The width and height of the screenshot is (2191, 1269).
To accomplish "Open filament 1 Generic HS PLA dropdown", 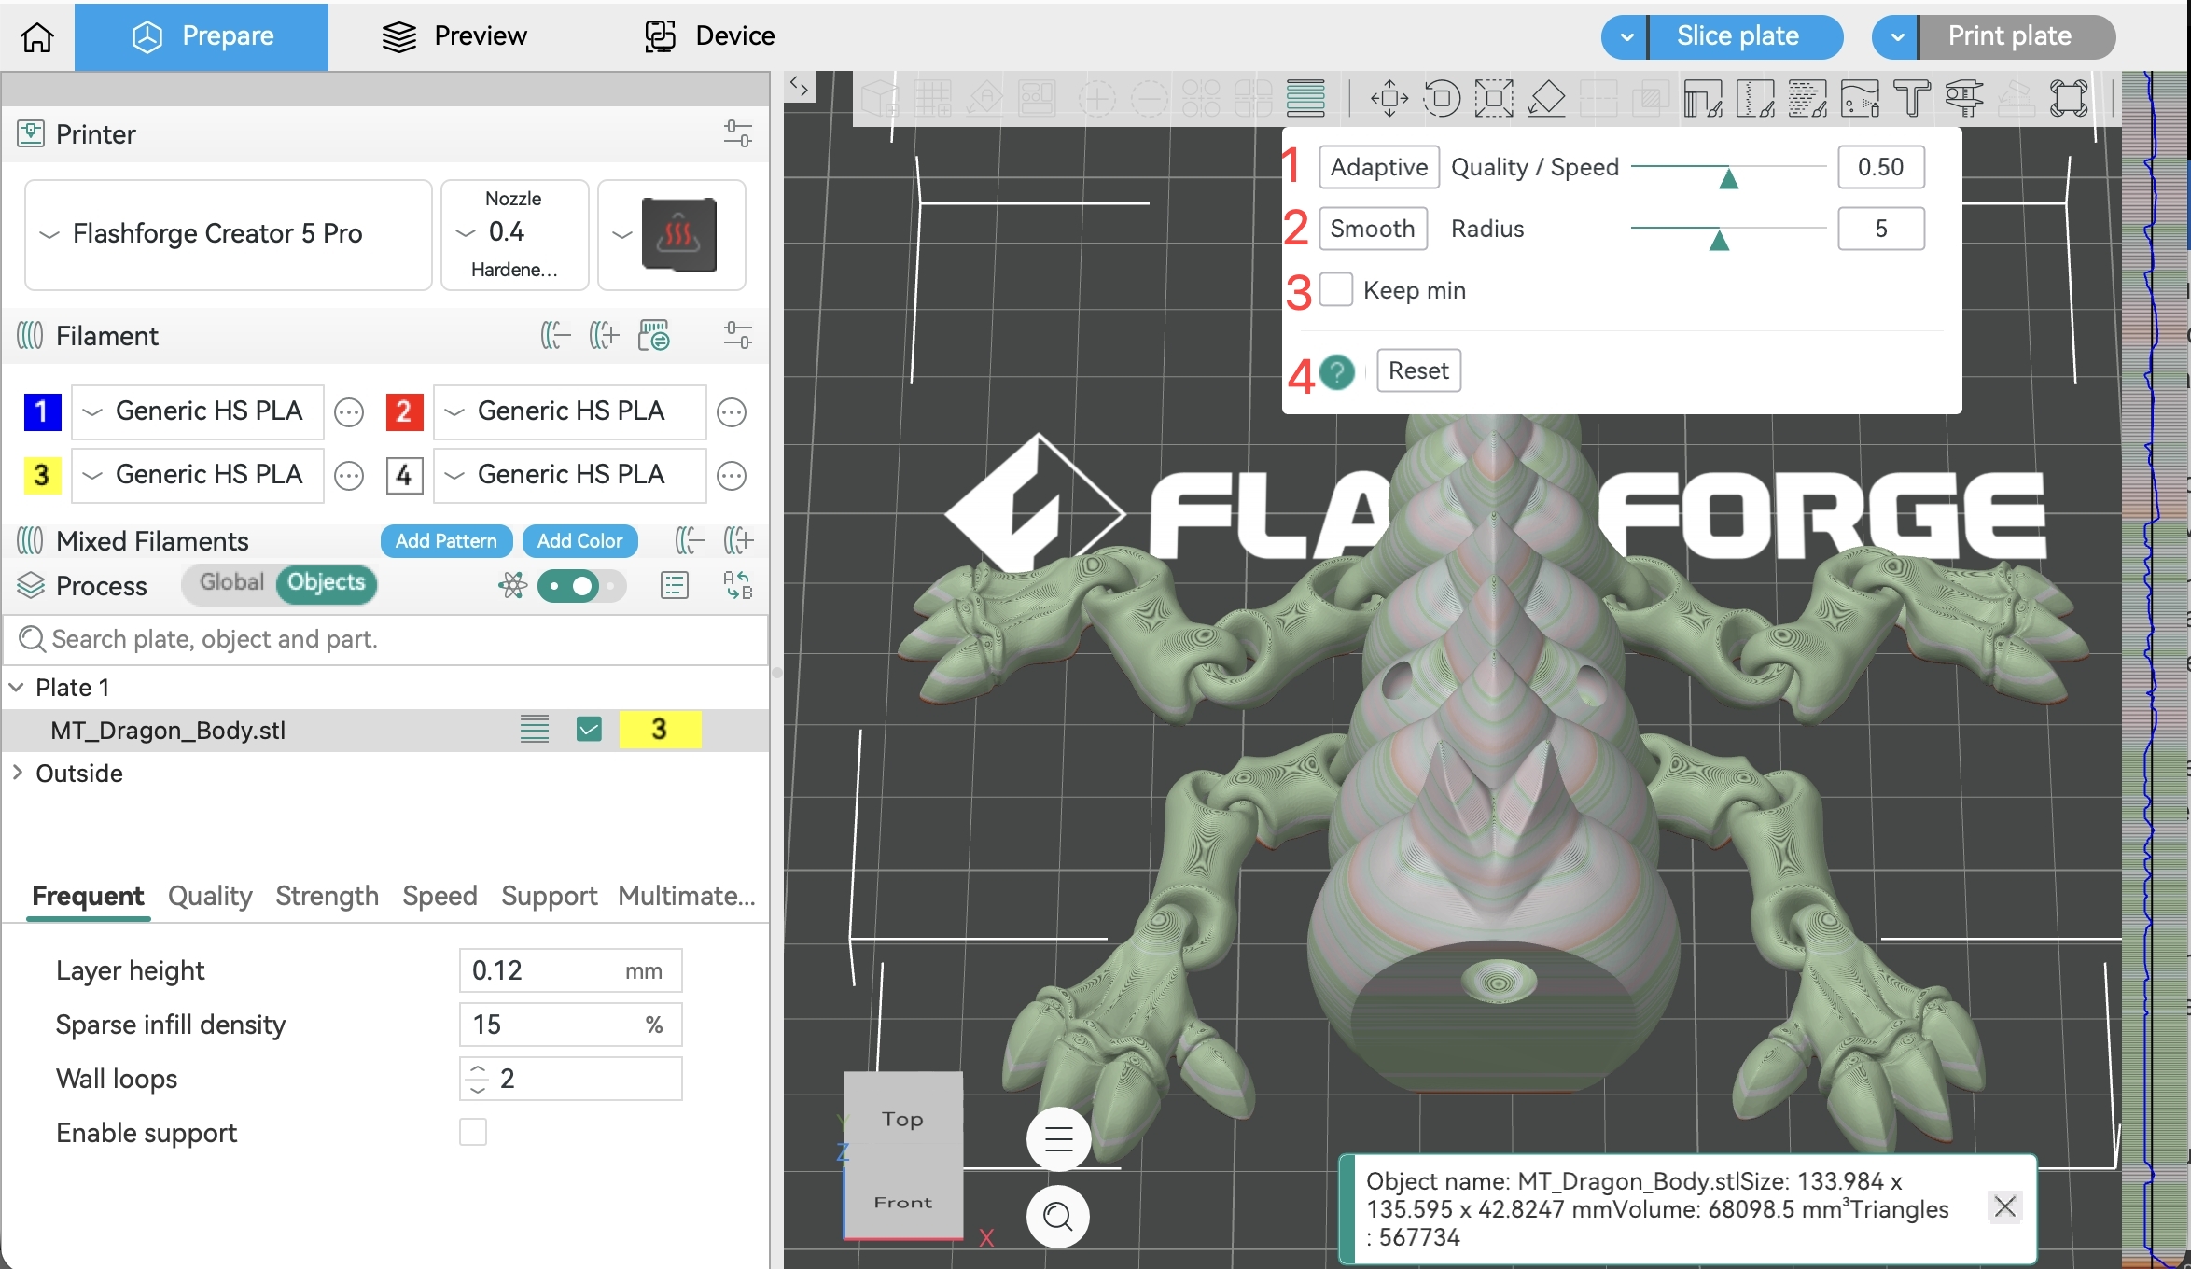I will click(x=197, y=411).
